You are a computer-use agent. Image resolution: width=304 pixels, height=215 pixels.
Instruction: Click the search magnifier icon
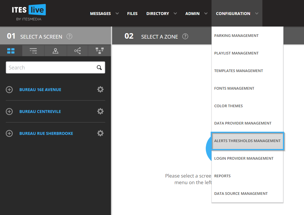point(99,67)
